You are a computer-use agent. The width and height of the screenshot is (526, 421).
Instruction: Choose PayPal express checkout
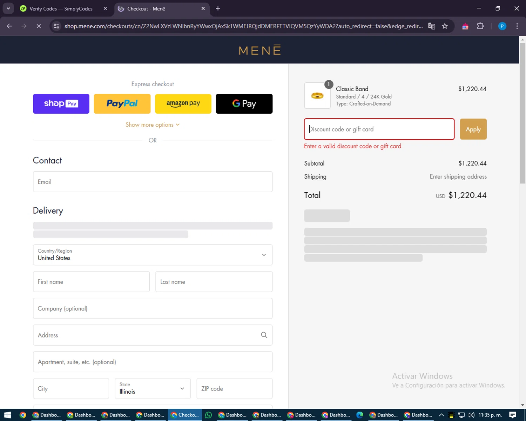122,103
